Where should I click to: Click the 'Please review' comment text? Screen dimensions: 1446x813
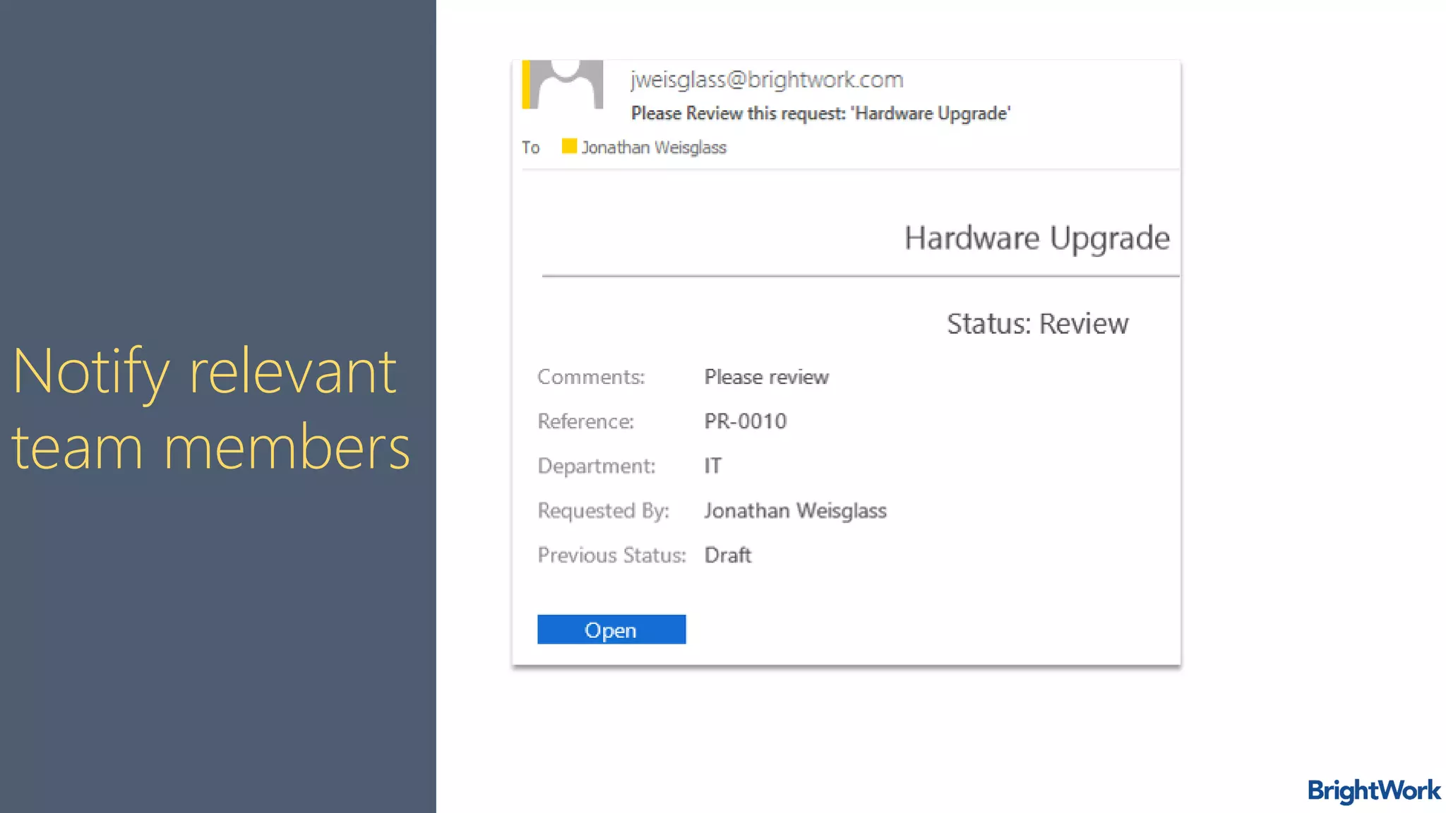pos(766,377)
